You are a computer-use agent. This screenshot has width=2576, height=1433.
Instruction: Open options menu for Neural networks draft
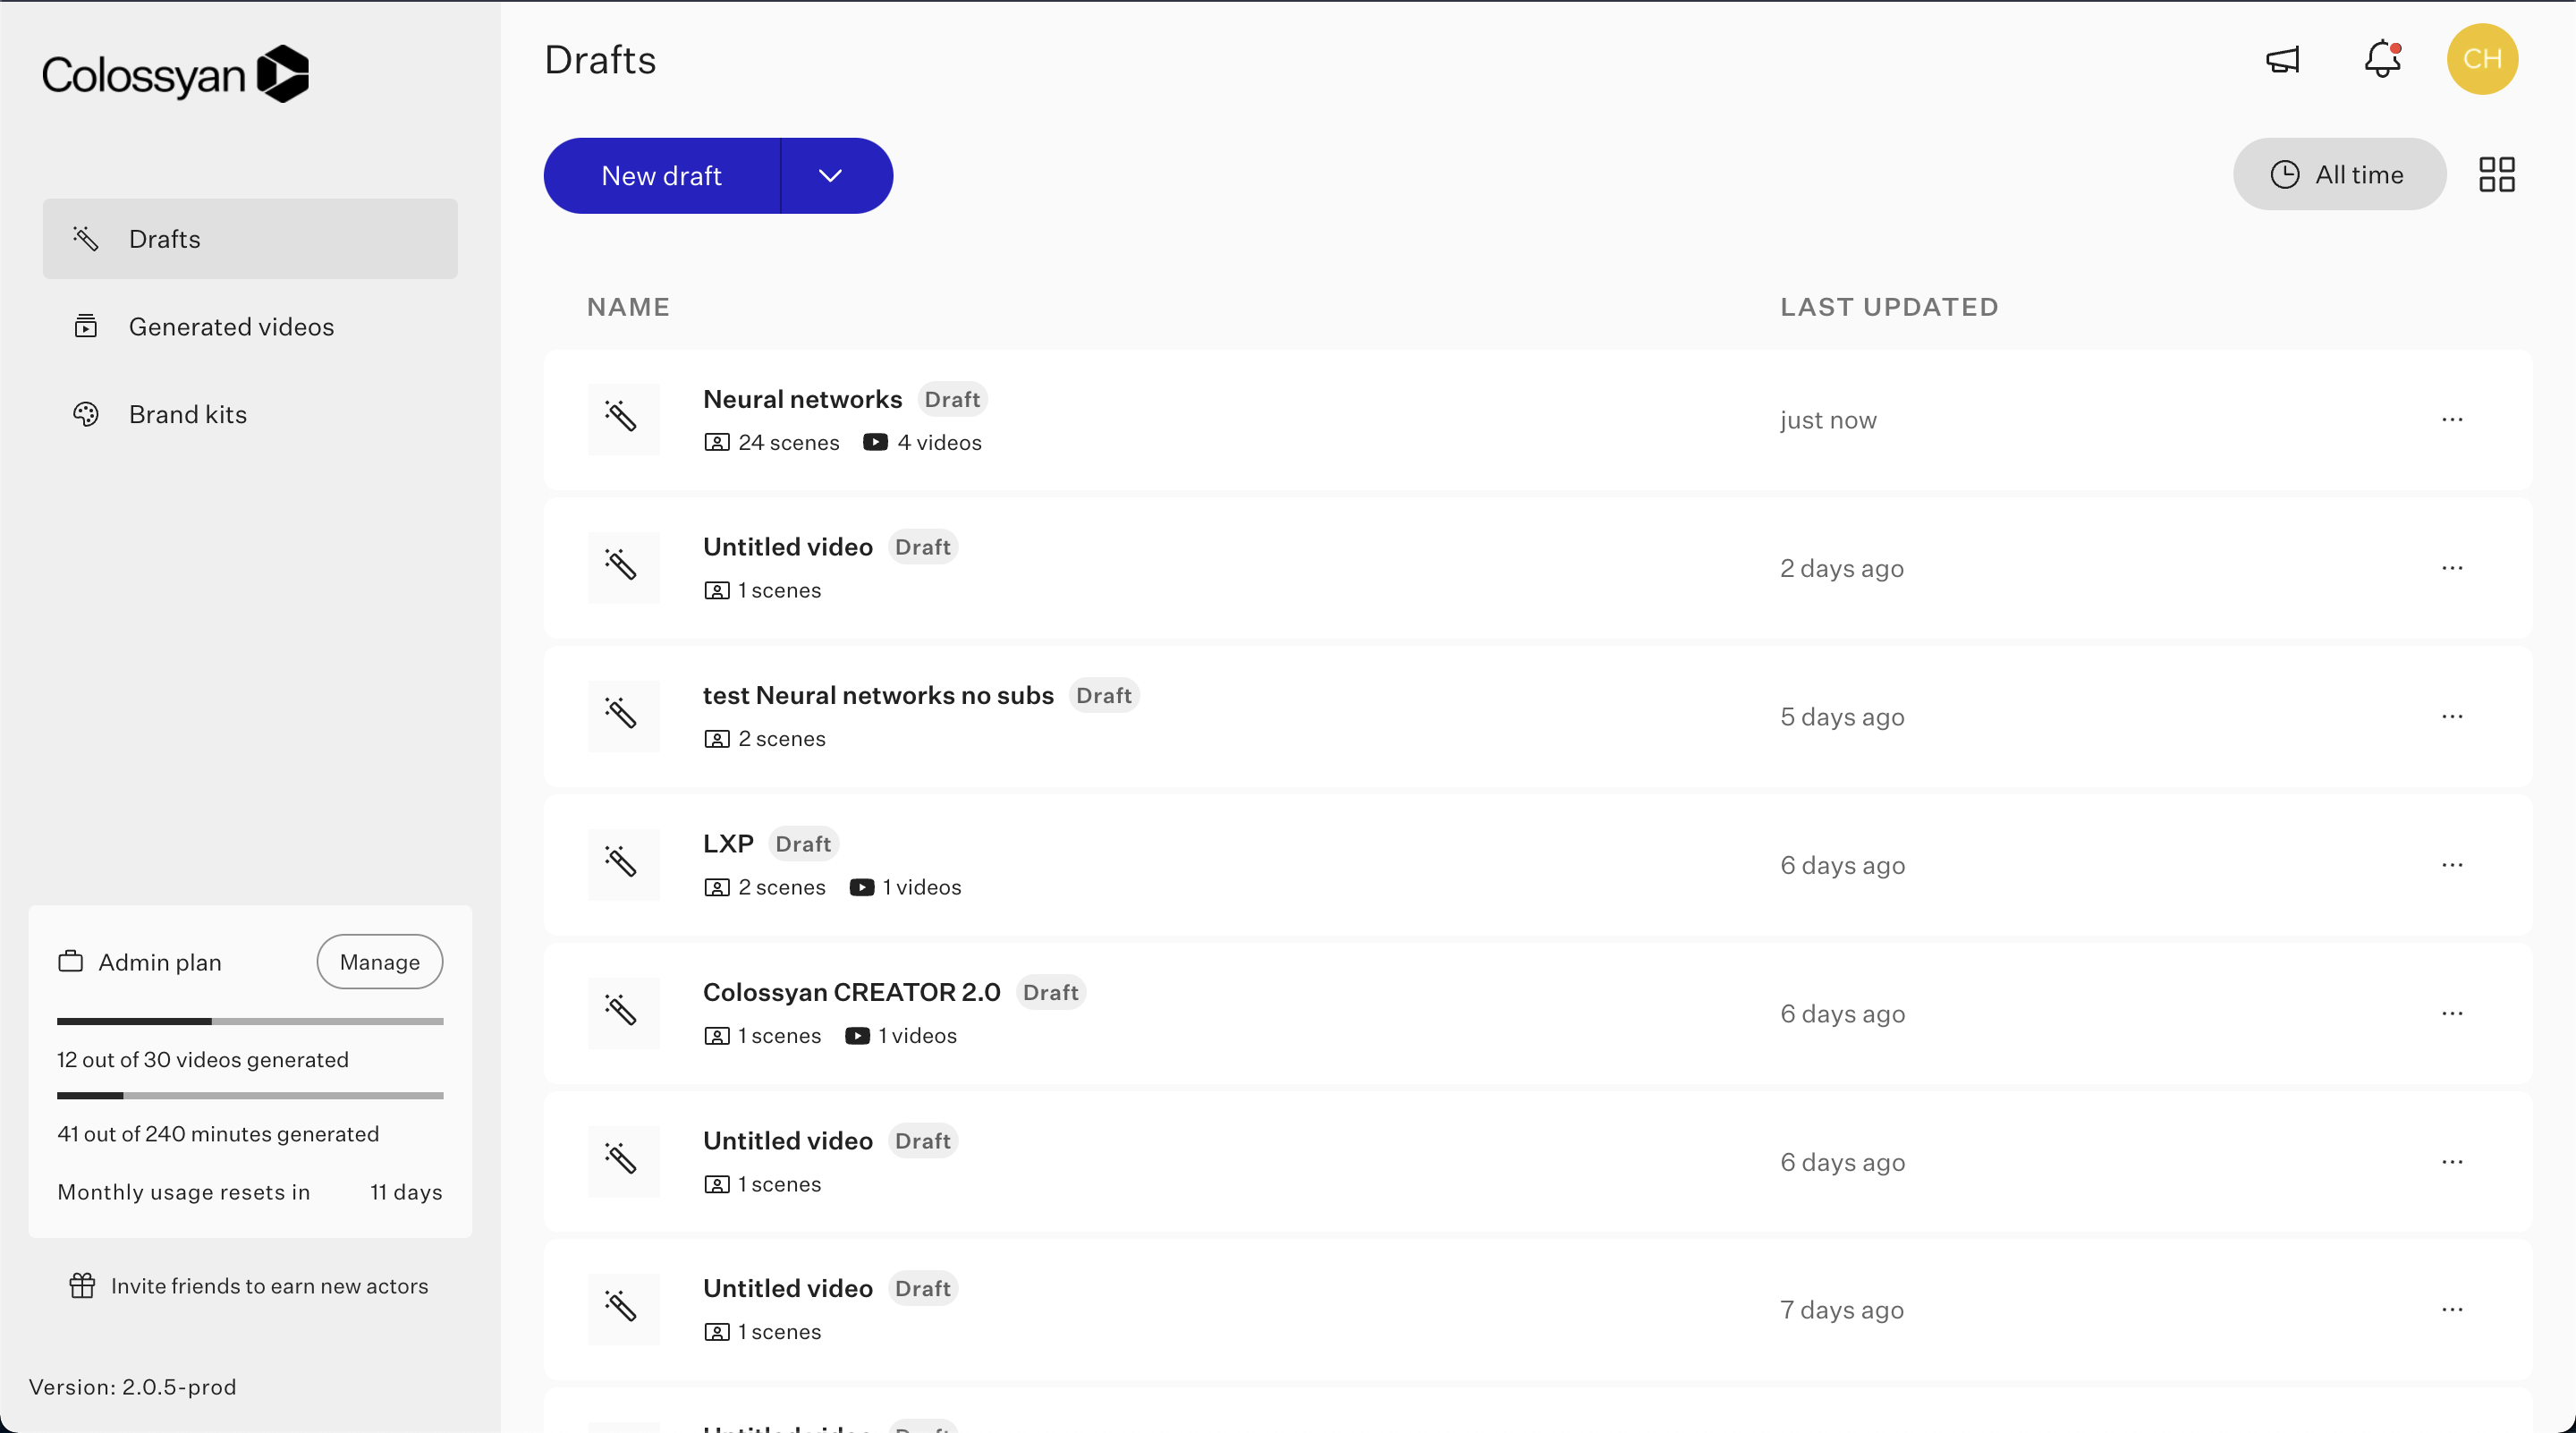point(2451,420)
